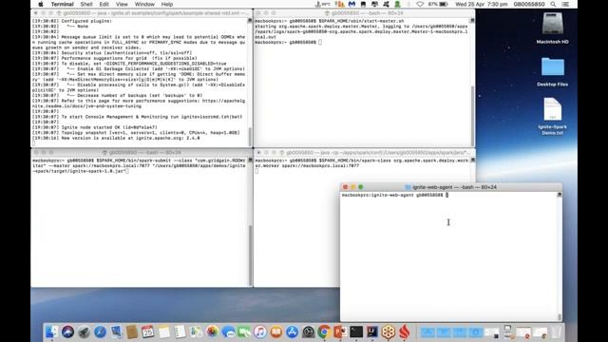Open the Edit menu

(x=104, y=4)
